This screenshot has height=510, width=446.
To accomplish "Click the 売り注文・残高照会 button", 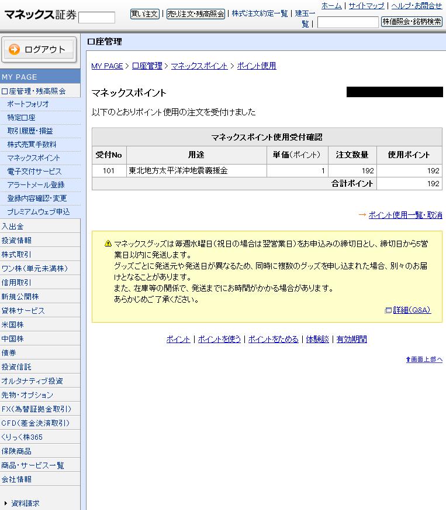I will click(x=196, y=13).
